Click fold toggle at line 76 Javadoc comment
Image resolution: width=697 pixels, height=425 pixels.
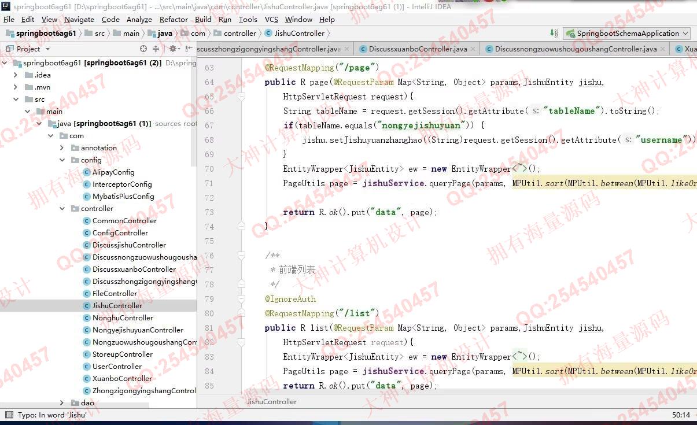pyautogui.click(x=242, y=256)
